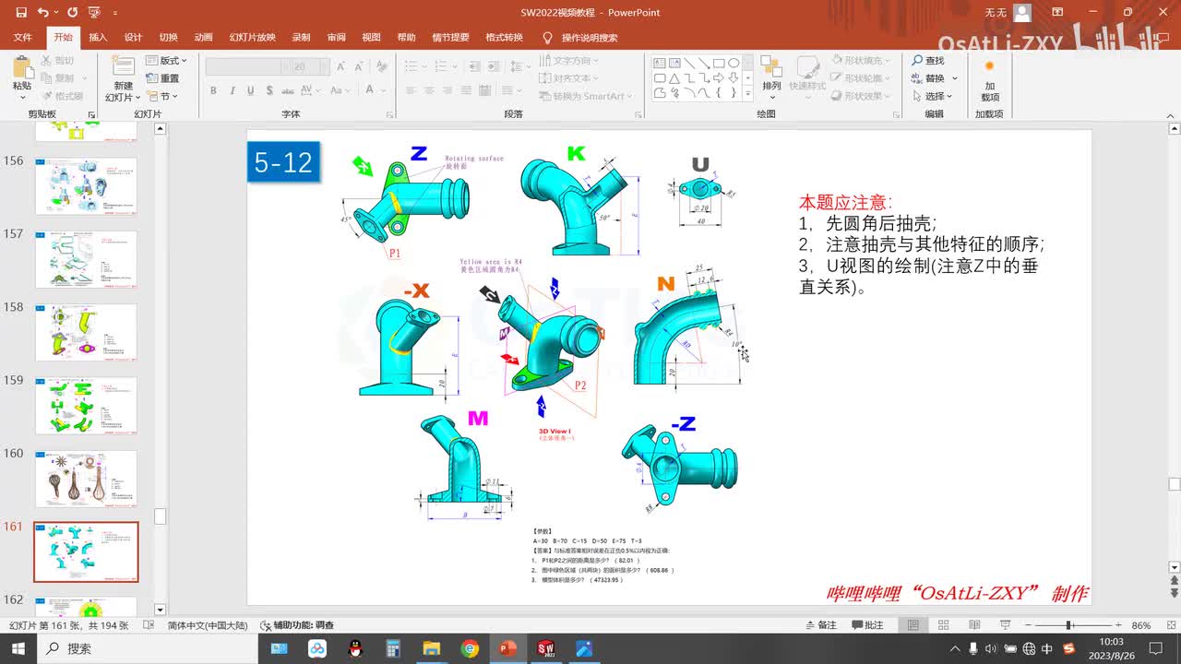Toggle Notes (备注) pane in status bar
This screenshot has width=1181, height=664.
(x=820, y=625)
